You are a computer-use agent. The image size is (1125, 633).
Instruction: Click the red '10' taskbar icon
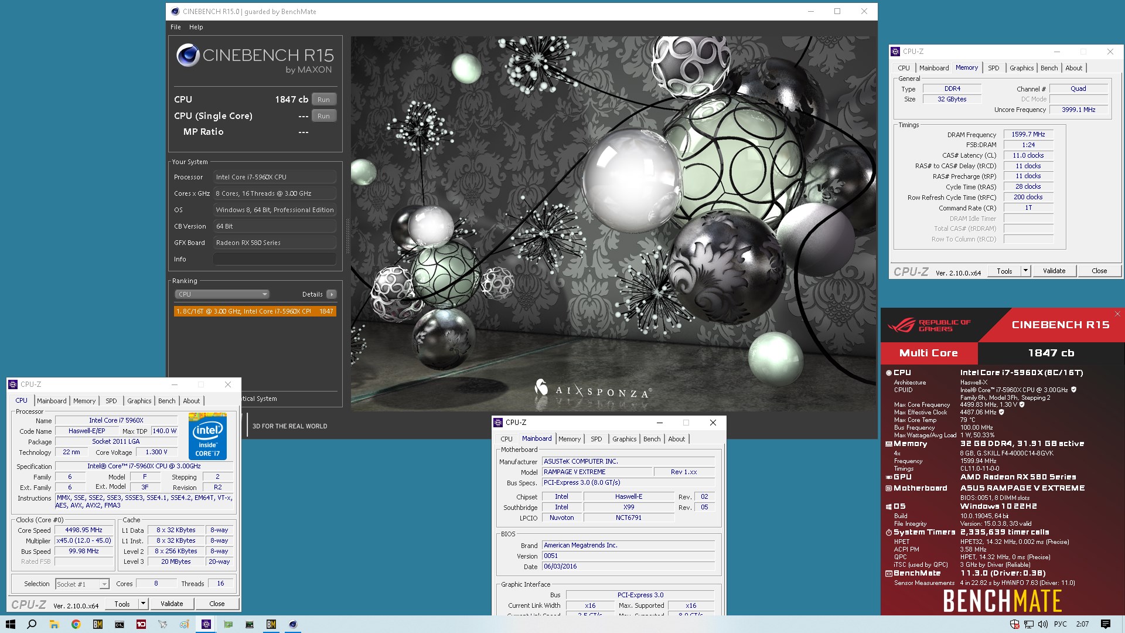pyautogui.click(x=141, y=624)
